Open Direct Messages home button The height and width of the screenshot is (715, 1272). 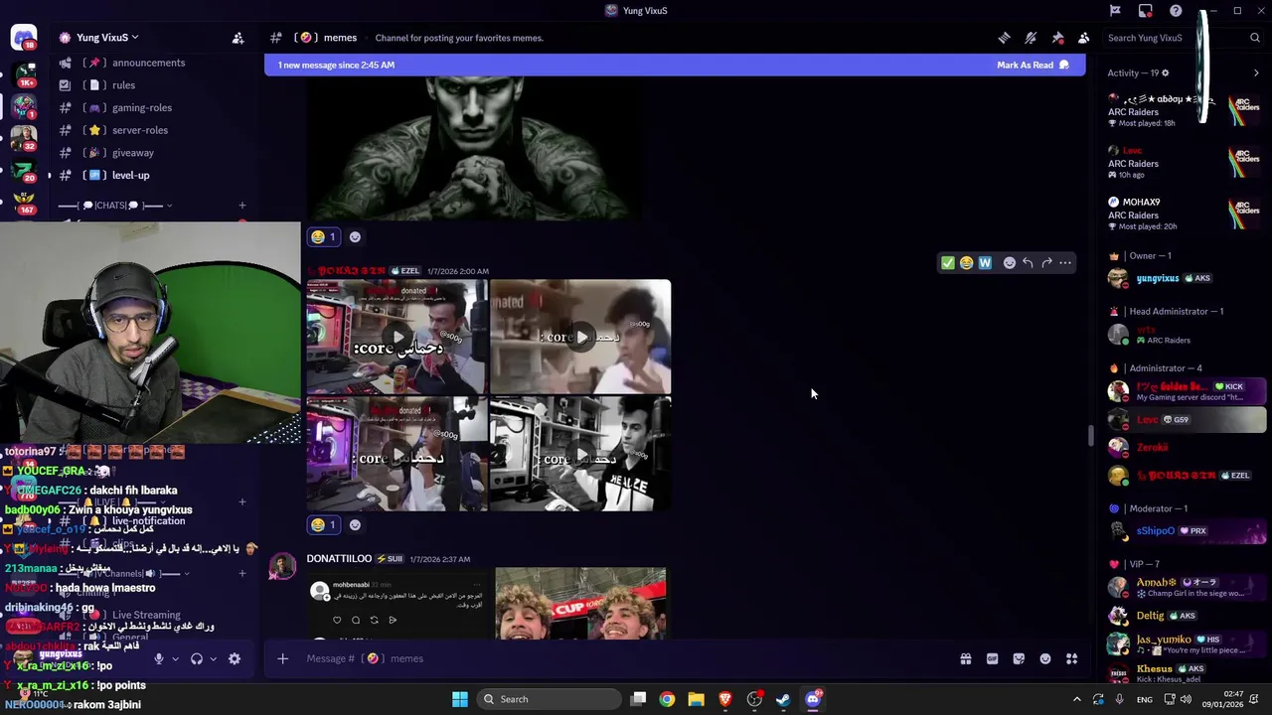(24, 38)
